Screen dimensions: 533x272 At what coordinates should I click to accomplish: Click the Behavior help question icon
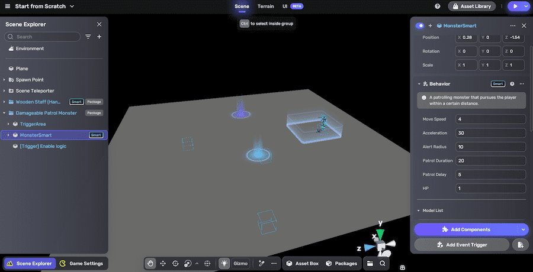(x=512, y=84)
